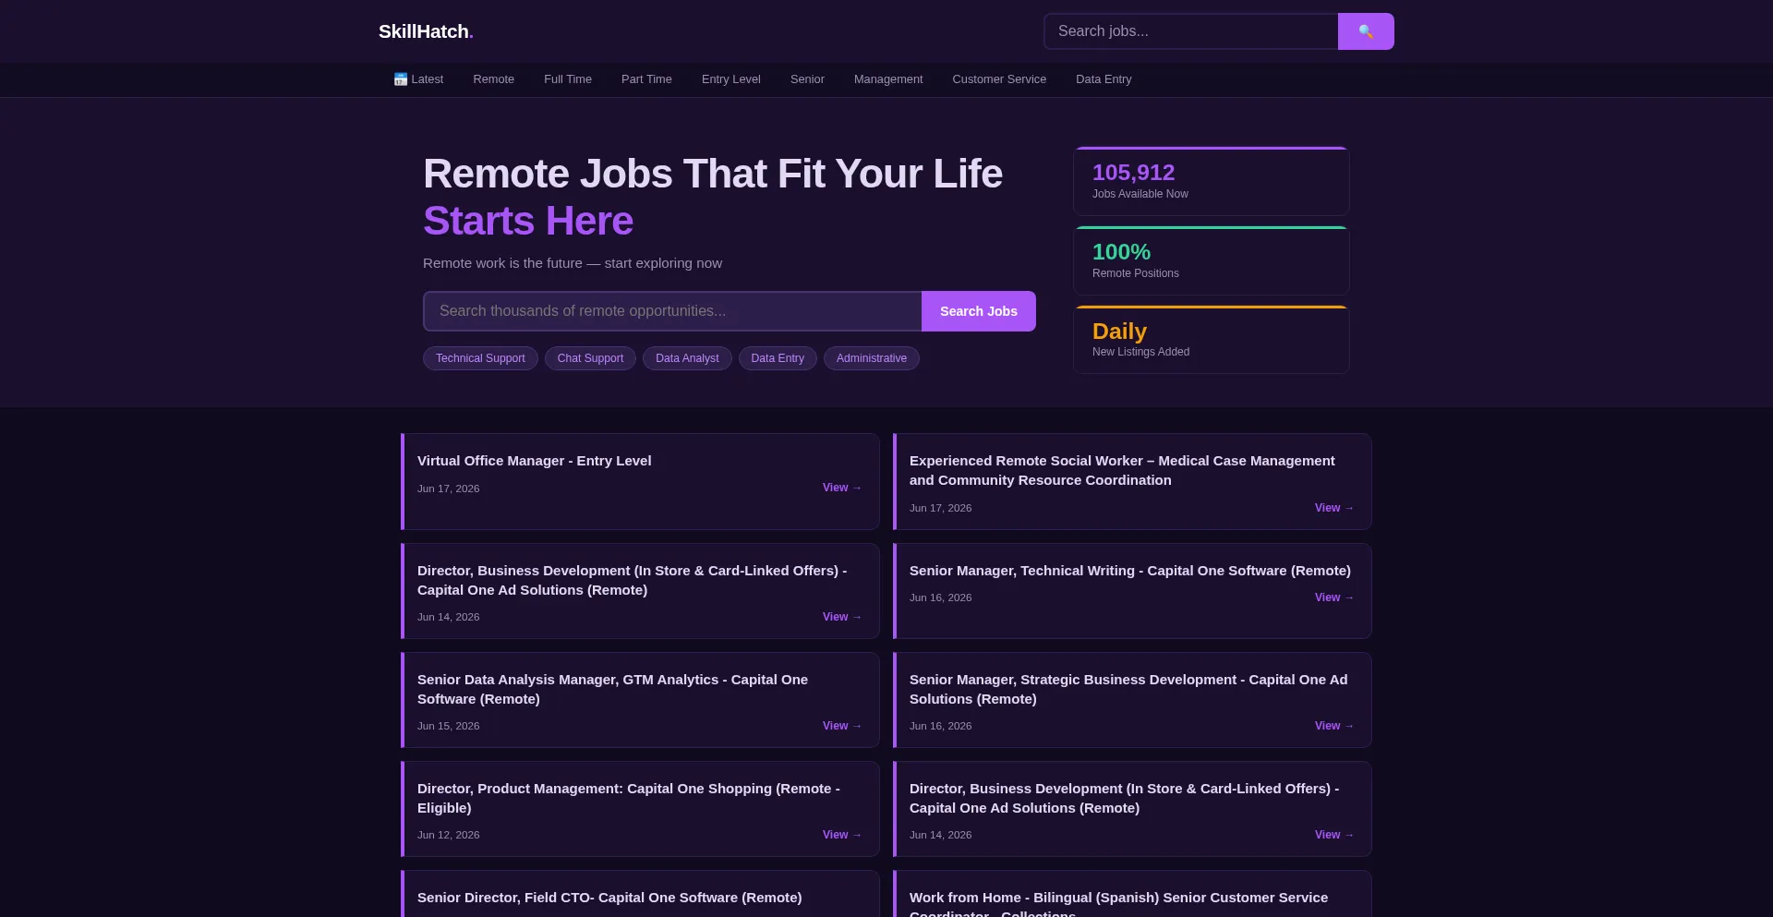This screenshot has width=1773, height=917.
Task: Open Director, Product Management Shopping listing
Action: 629,798
